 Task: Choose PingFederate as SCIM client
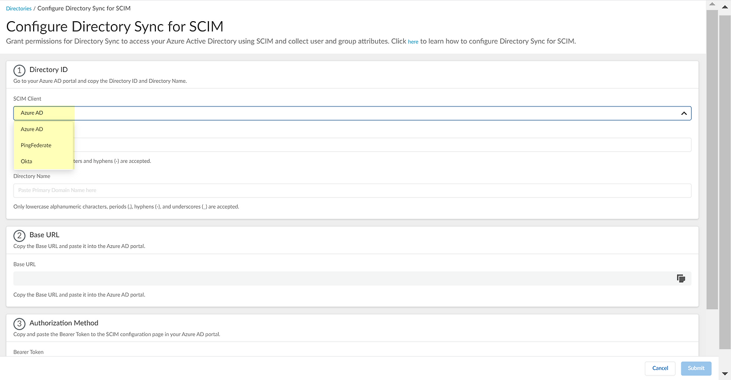pos(43,145)
